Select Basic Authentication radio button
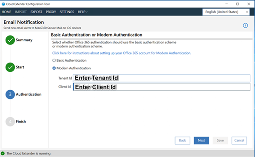Screen dimensions: 255x157 (54, 60)
